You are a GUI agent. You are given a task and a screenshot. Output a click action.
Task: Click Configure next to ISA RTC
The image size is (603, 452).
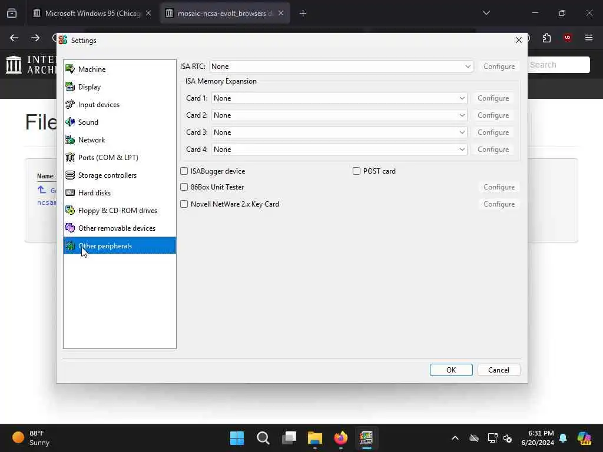pos(499,67)
